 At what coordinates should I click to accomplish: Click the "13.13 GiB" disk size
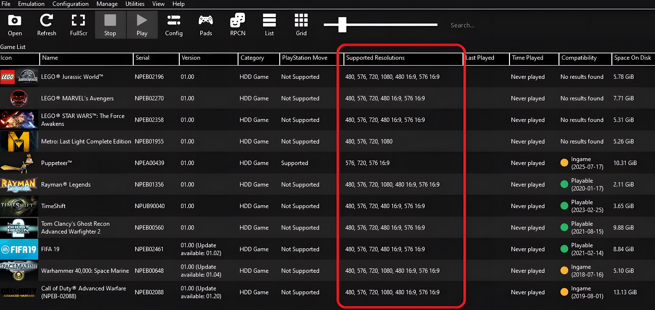pos(625,292)
